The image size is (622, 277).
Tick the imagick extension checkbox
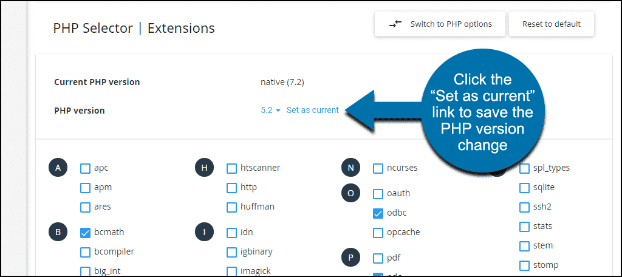point(231,271)
